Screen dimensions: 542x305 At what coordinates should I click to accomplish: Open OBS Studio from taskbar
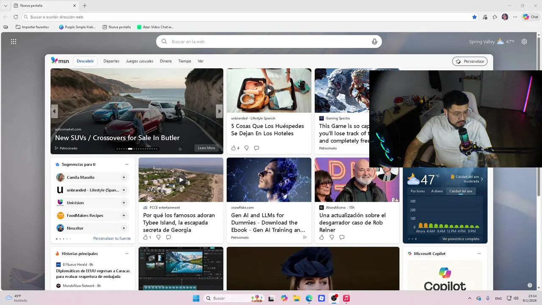point(334,298)
